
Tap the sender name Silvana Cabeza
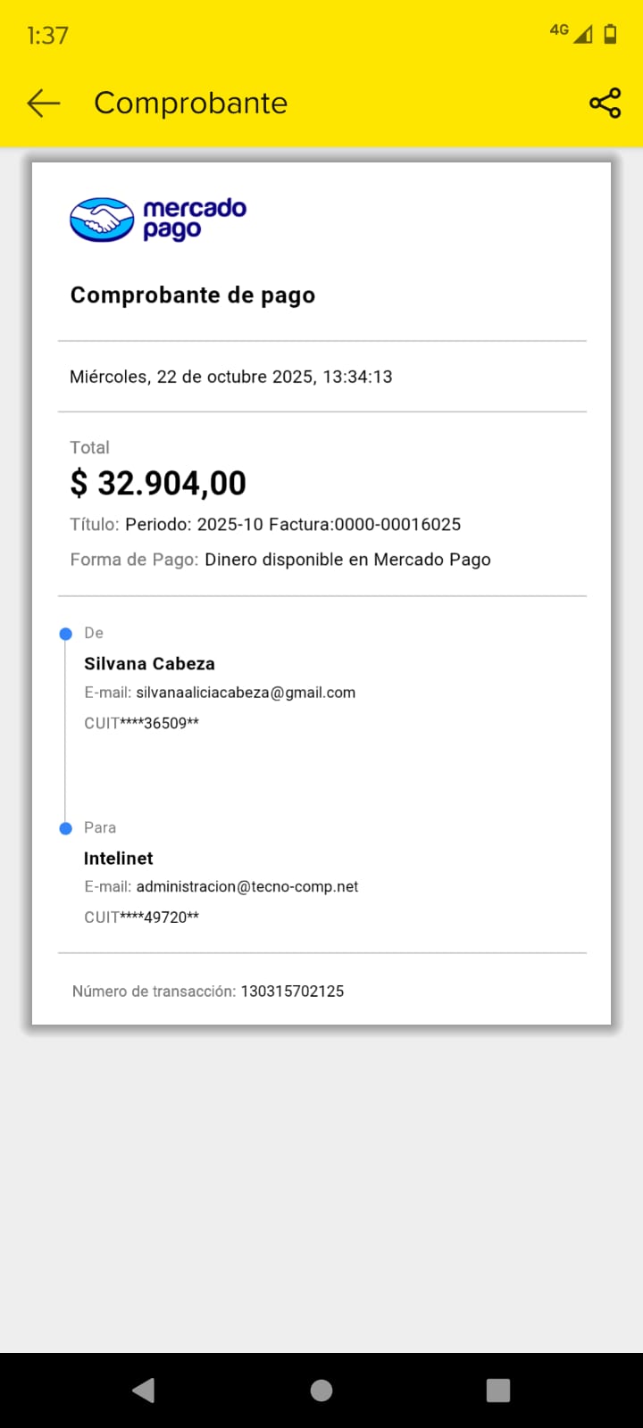[x=149, y=664]
